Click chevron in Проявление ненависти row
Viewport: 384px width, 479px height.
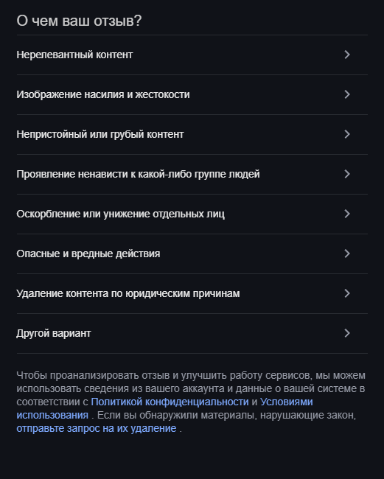click(x=347, y=174)
